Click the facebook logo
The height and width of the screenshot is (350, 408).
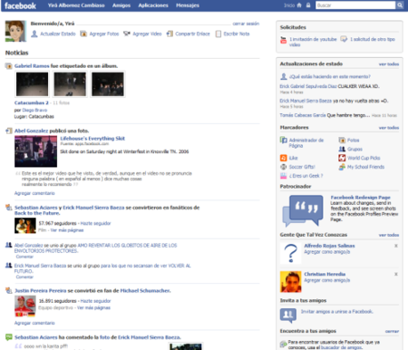[x=20, y=5]
